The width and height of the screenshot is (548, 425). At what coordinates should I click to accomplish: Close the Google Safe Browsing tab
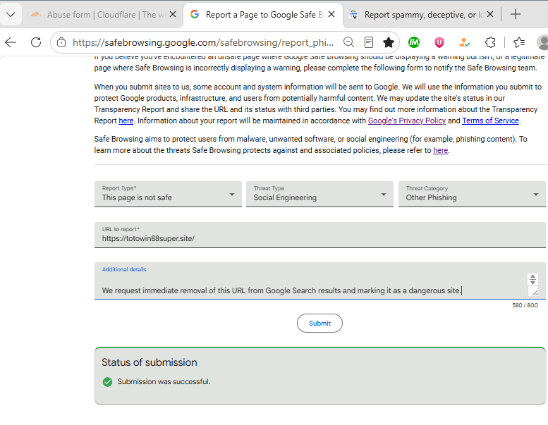[x=331, y=14]
